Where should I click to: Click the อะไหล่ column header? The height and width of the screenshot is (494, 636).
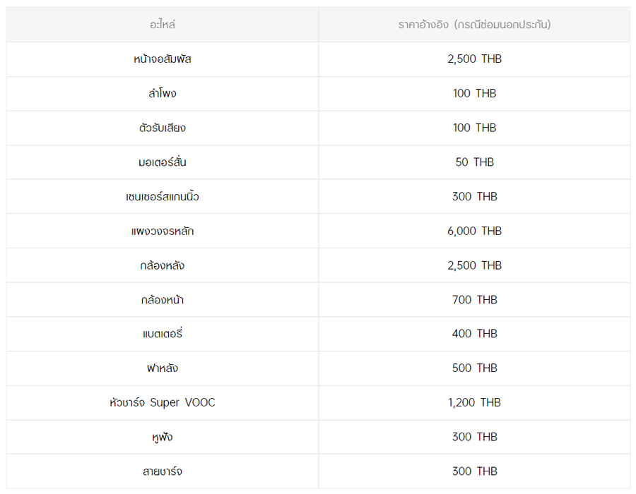[163, 25]
